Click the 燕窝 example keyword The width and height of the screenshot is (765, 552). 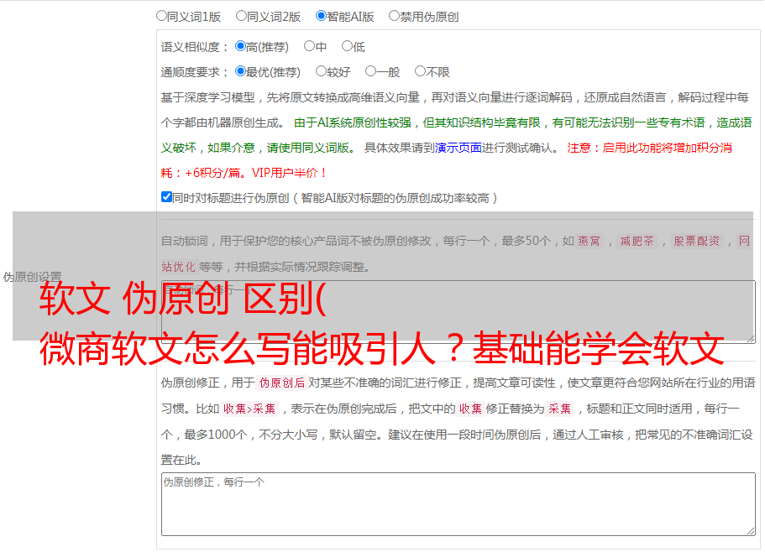(x=589, y=241)
